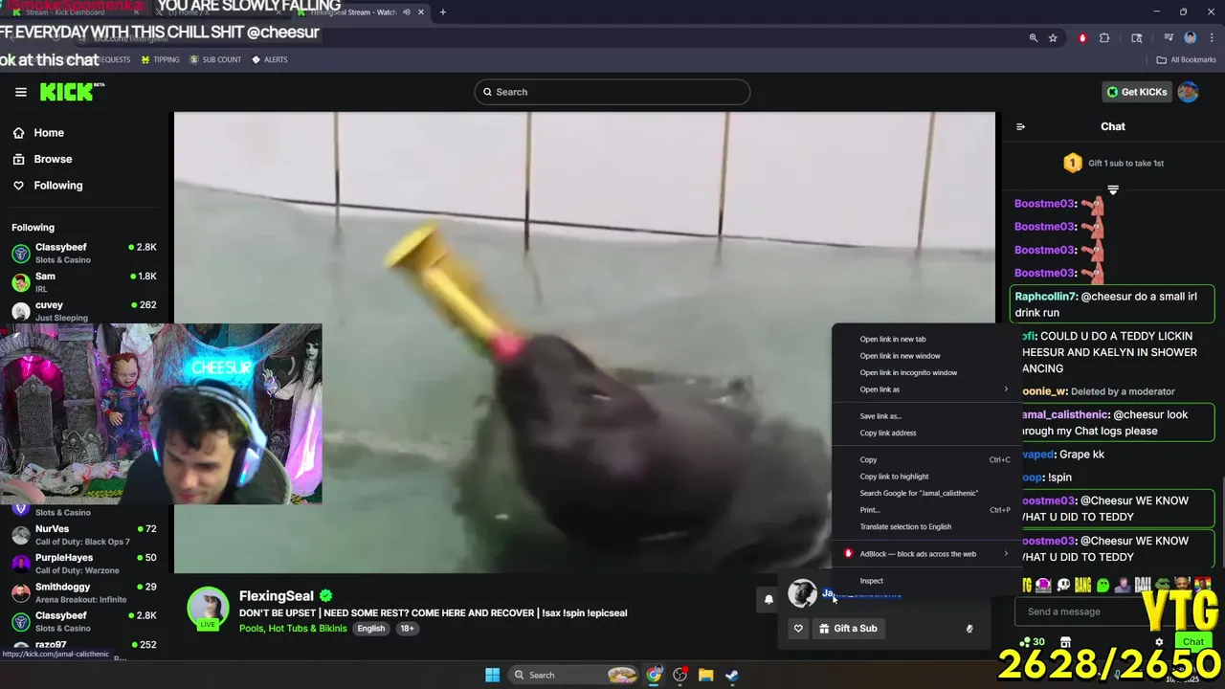
Task: Open the Home page in sidebar
Action: (38, 133)
